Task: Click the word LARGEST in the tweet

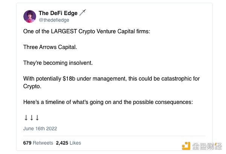Action: 64,31
